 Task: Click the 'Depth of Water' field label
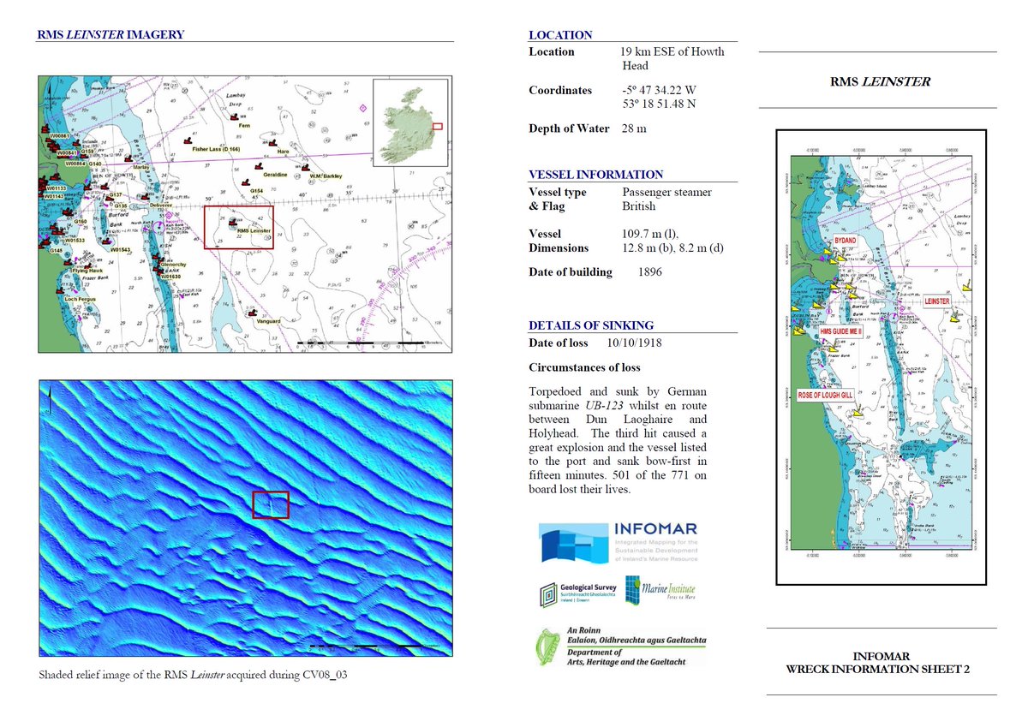point(569,128)
